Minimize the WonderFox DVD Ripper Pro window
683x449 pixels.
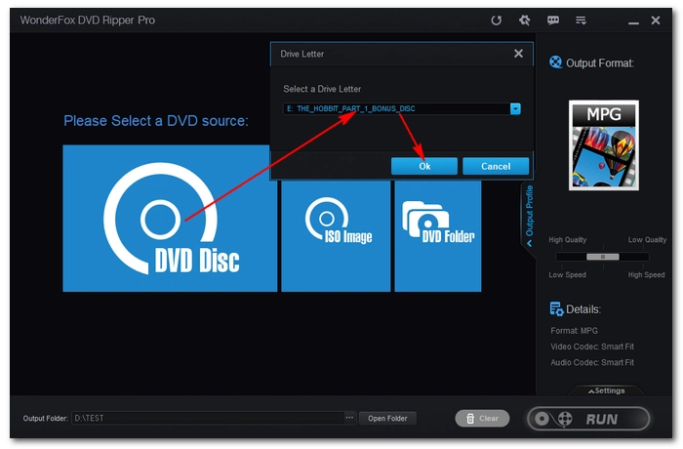(x=633, y=22)
